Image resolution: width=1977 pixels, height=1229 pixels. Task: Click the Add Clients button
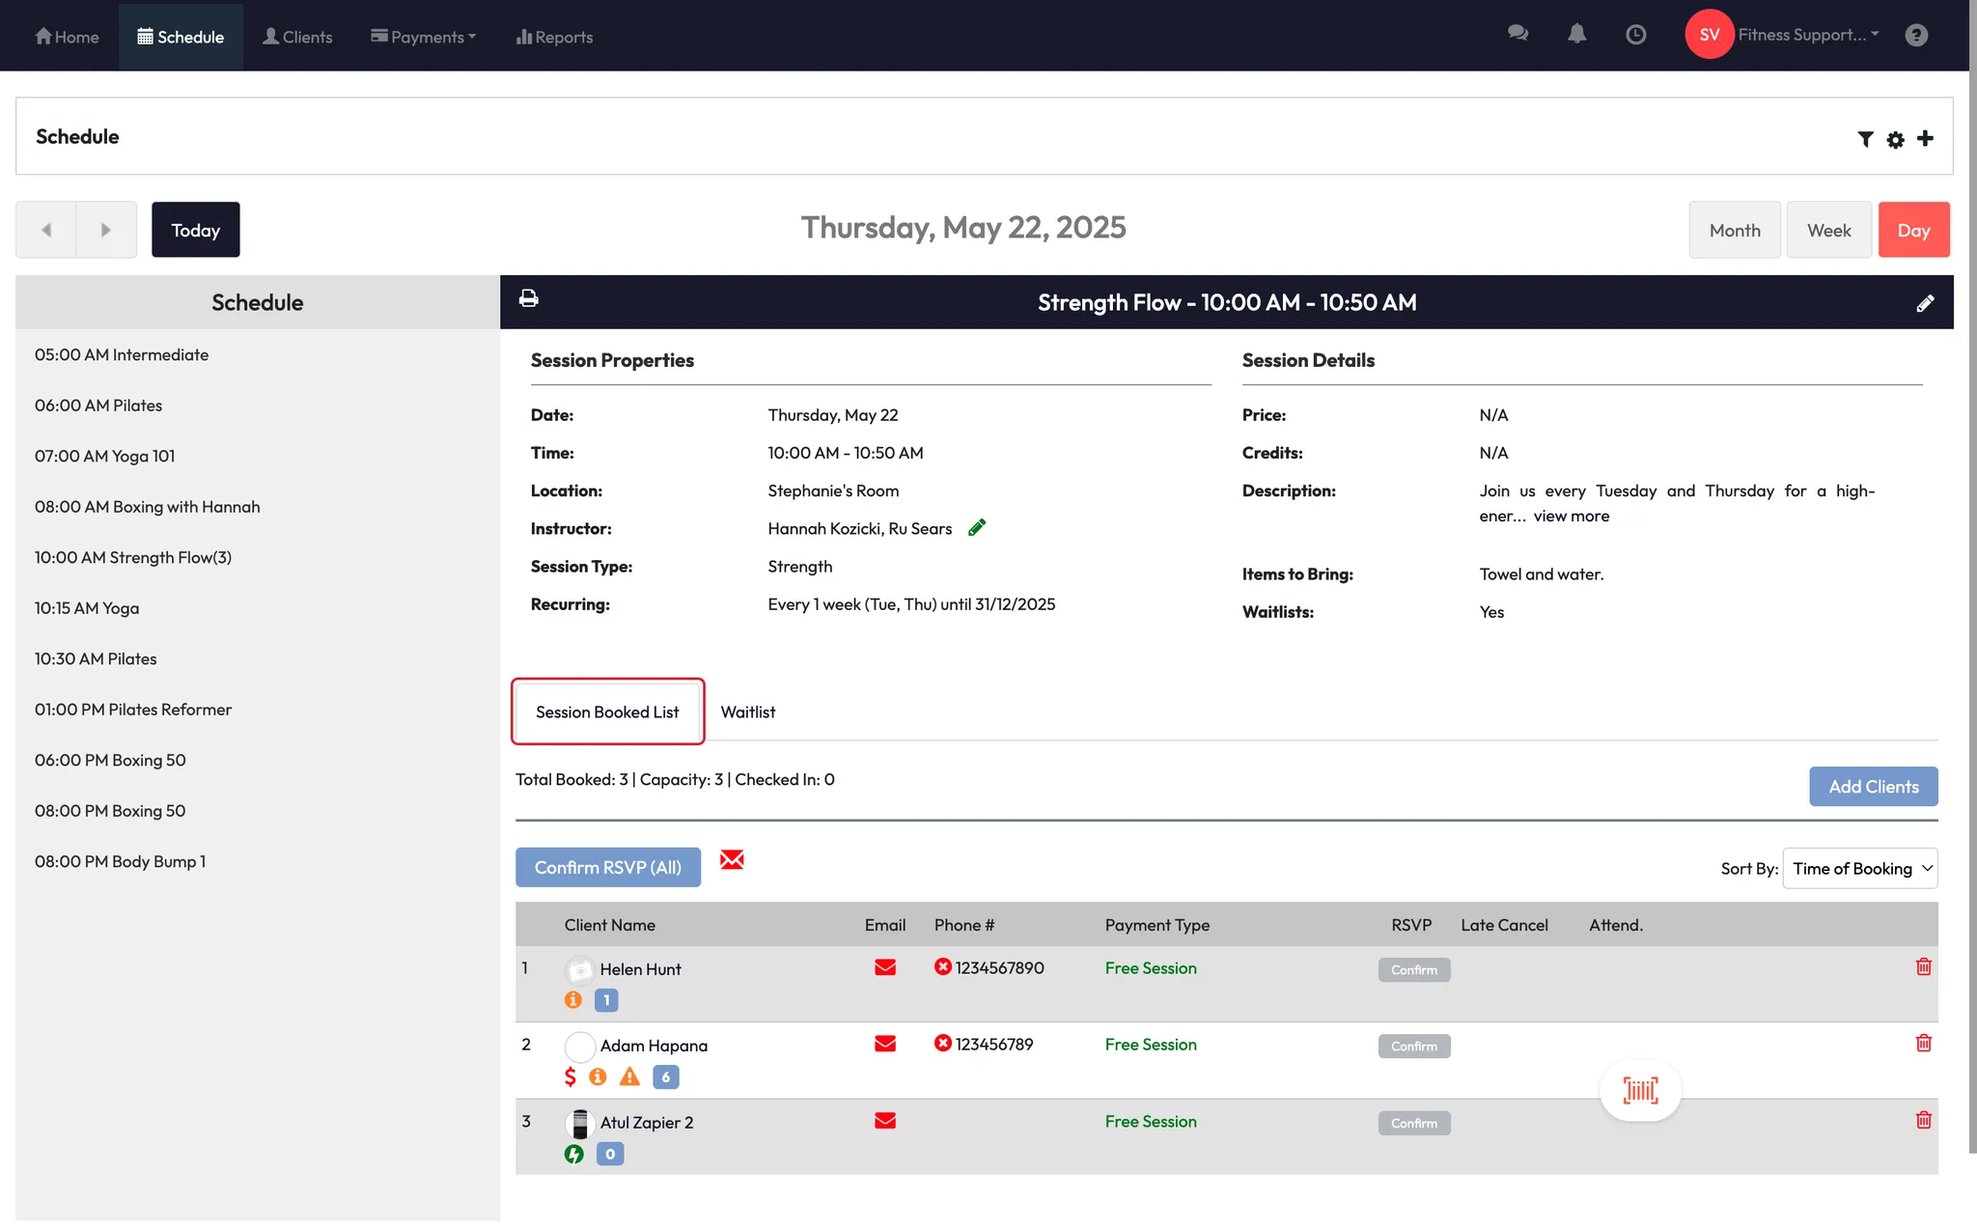point(1873,787)
